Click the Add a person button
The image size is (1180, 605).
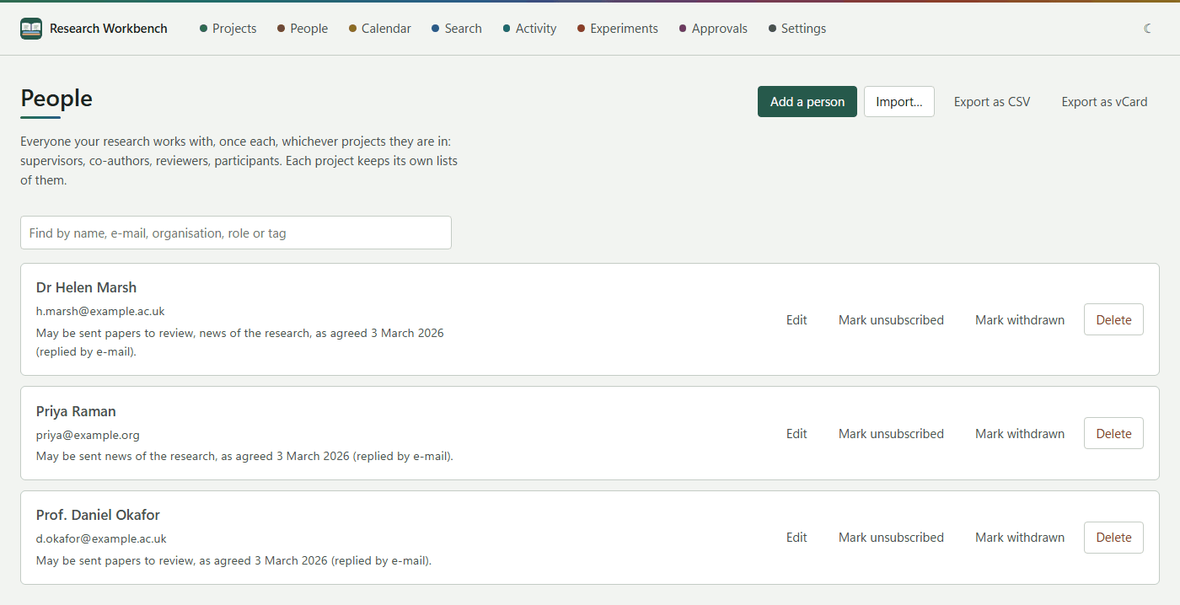pos(807,102)
